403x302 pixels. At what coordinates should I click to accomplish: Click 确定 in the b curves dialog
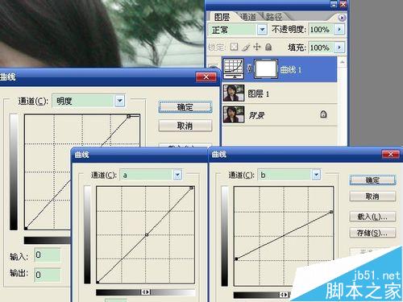pyautogui.click(x=372, y=180)
